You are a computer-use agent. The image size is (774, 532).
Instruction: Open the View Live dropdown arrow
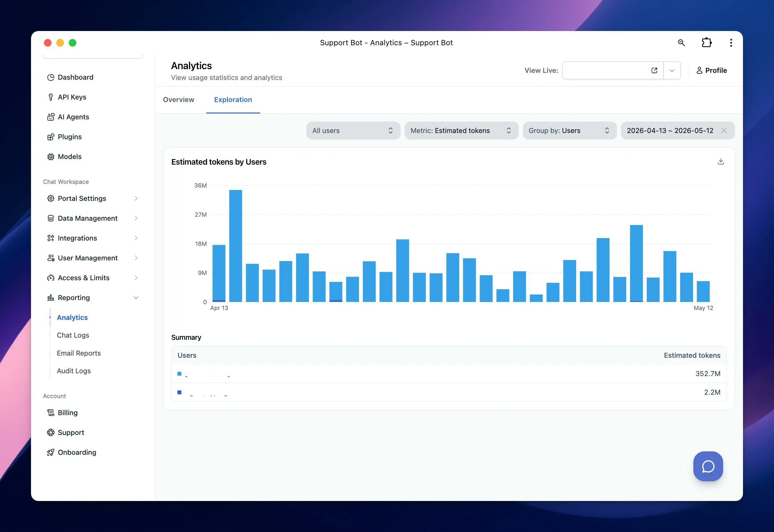tap(672, 70)
